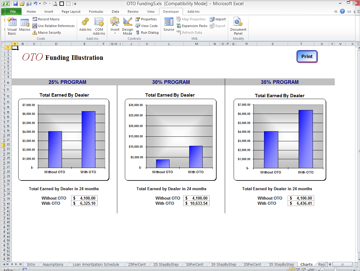Select the 25% program bar chart
The height and width of the screenshot is (271, 360).
click(63, 140)
